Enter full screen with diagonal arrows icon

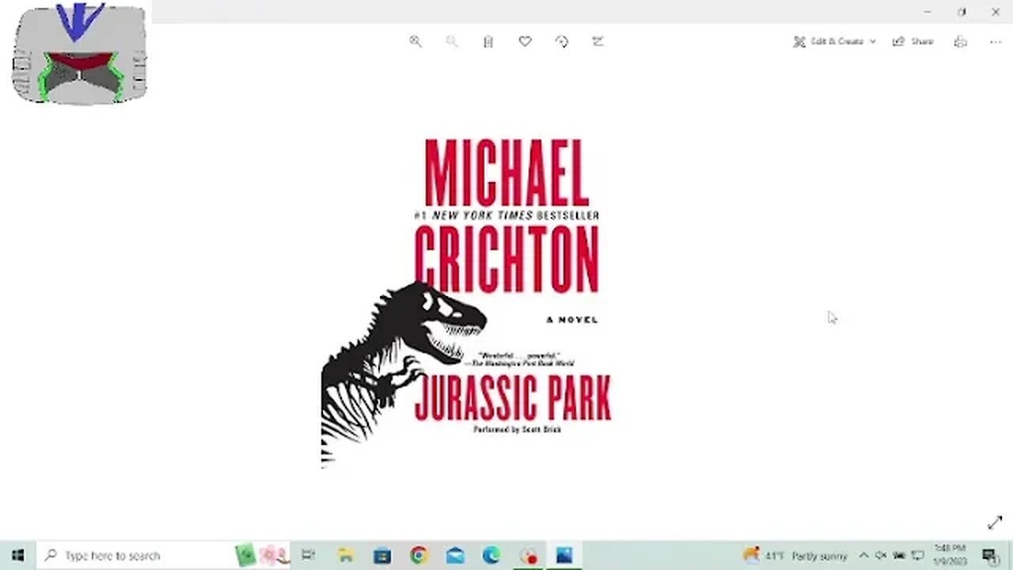click(995, 522)
